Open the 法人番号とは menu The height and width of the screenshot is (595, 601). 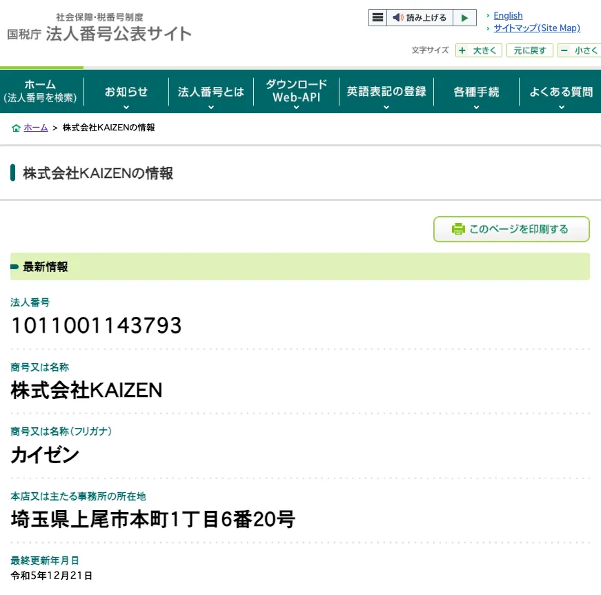pos(211,91)
